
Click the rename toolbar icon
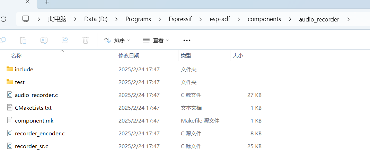(x=44, y=40)
